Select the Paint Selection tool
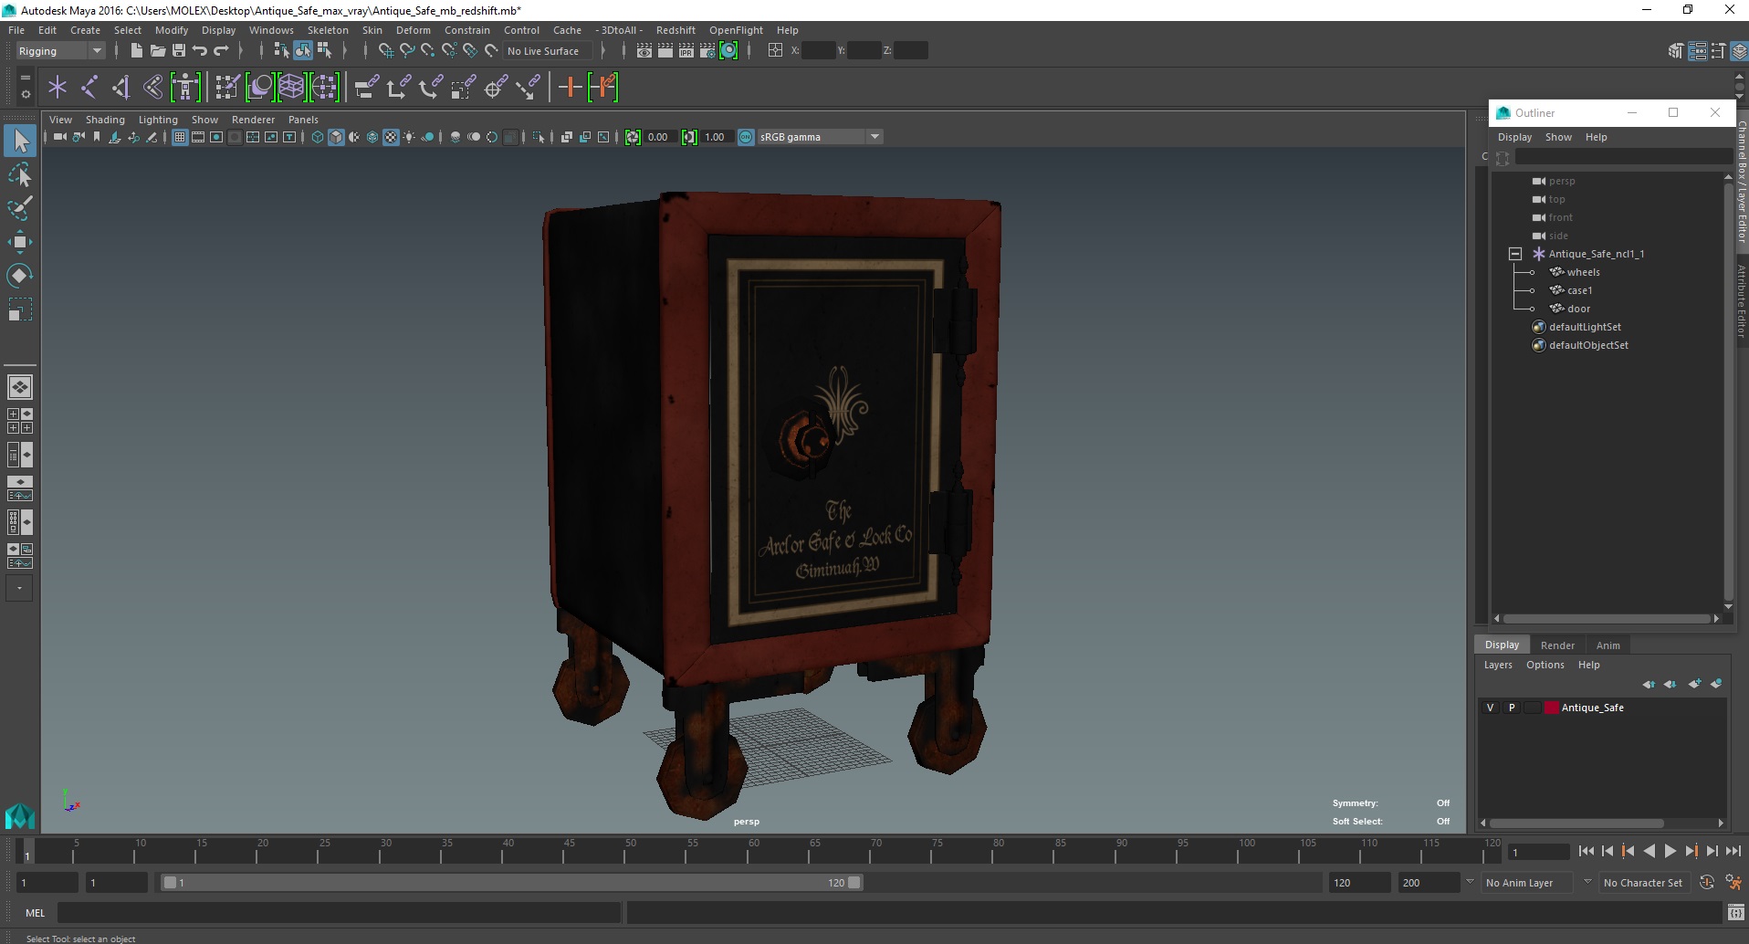Image resolution: width=1749 pixels, height=944 pixels. 20,207
